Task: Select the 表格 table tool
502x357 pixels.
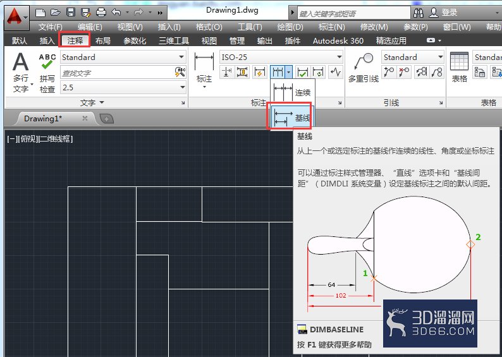Action: click(x=459, y=67)
